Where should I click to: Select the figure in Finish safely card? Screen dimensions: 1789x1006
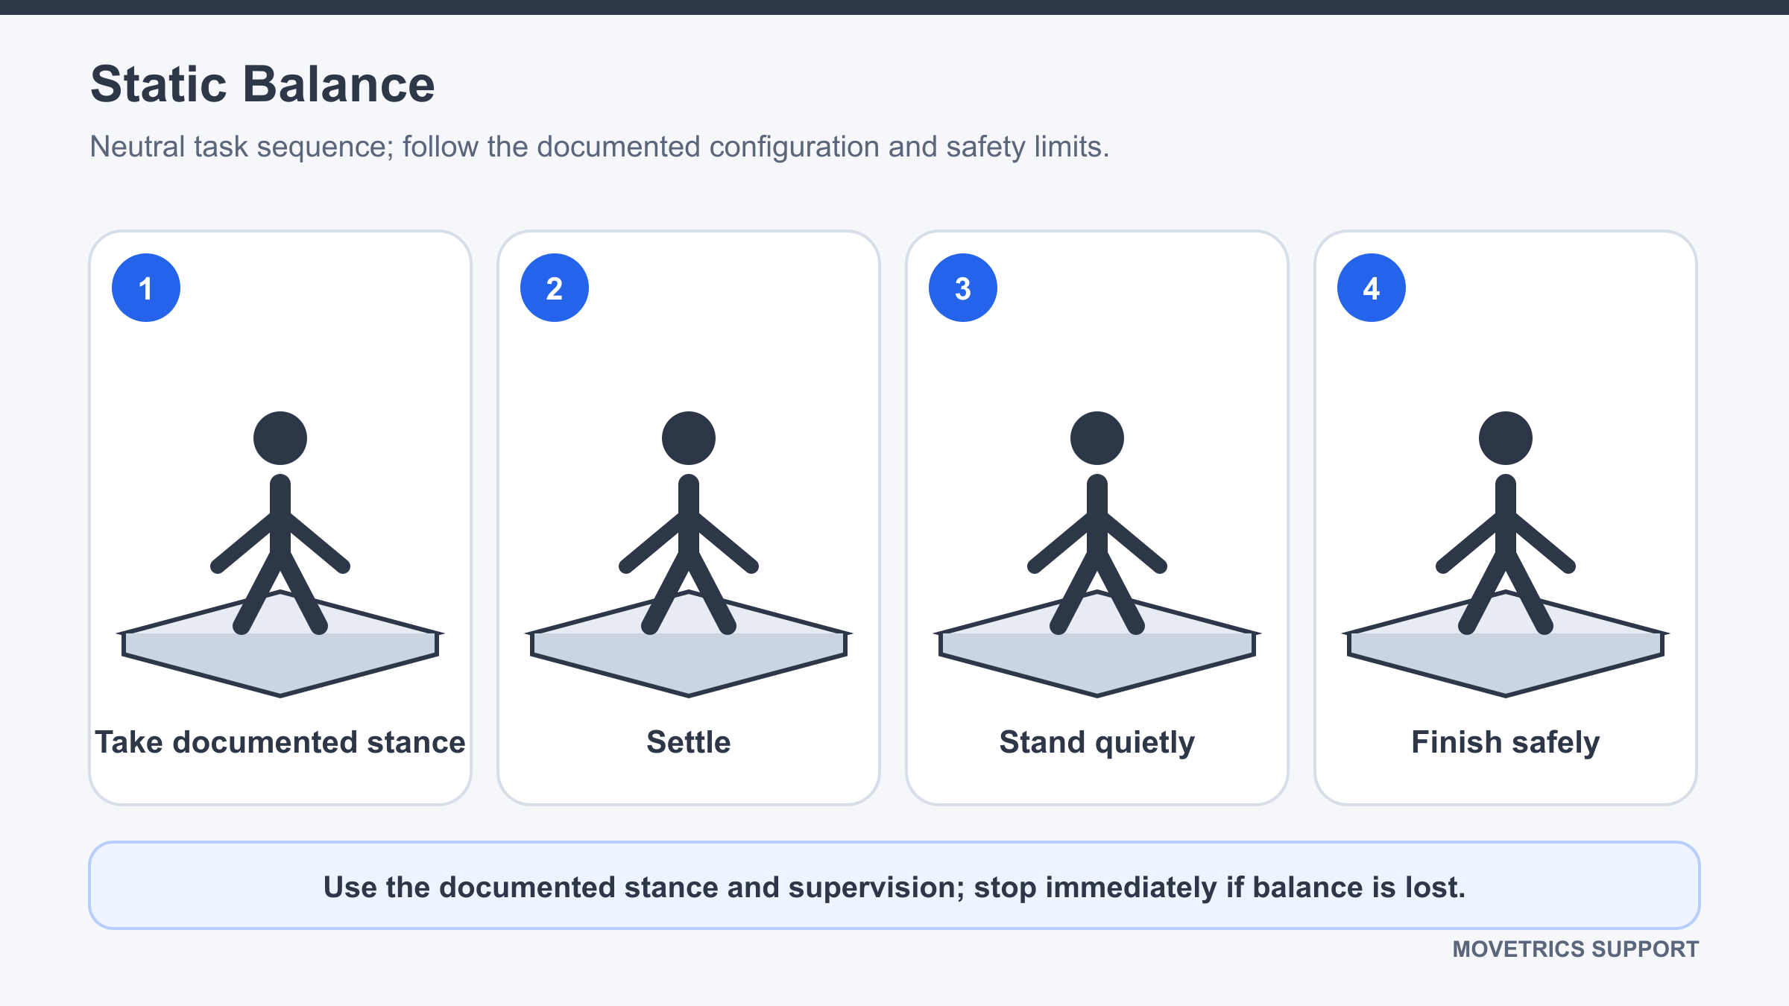[x=1506, y=522]
